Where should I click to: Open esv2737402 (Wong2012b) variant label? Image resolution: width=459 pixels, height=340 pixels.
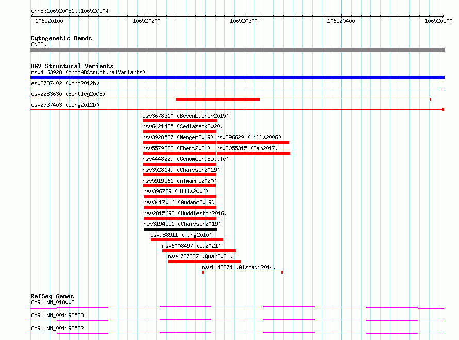(65, 83)
